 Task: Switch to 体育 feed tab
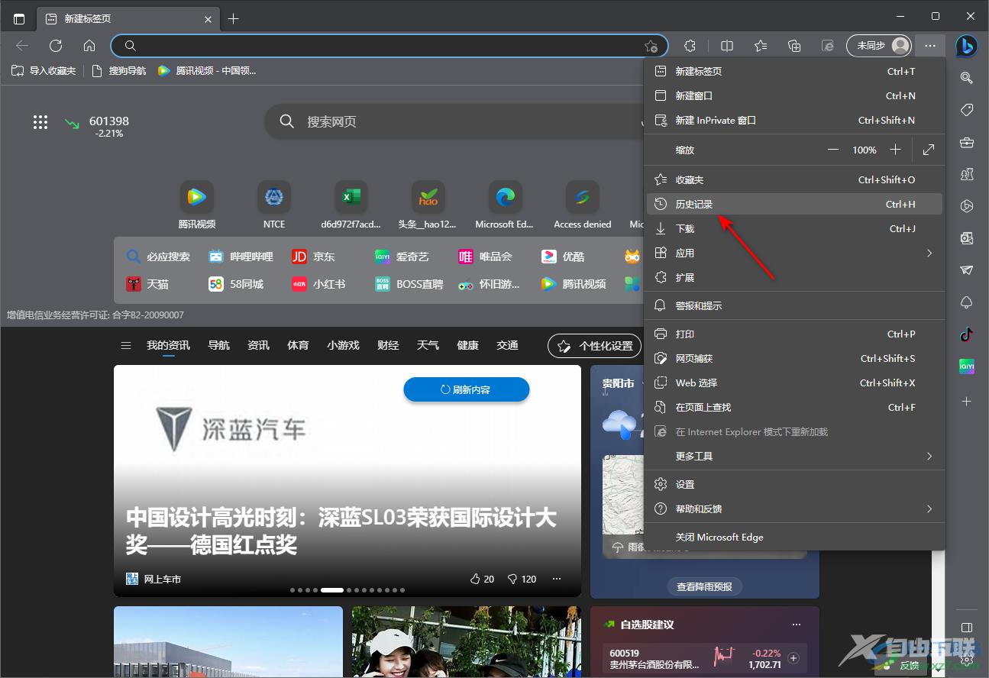click(x=298, y=345)
